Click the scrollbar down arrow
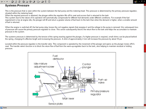 pos(145,105)
